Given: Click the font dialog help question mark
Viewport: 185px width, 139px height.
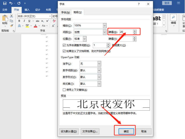Looking at the screenshot, I should (139, 4).
